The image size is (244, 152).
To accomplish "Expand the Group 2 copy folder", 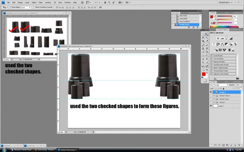I will pyautogui.click(x=214, y=99).
